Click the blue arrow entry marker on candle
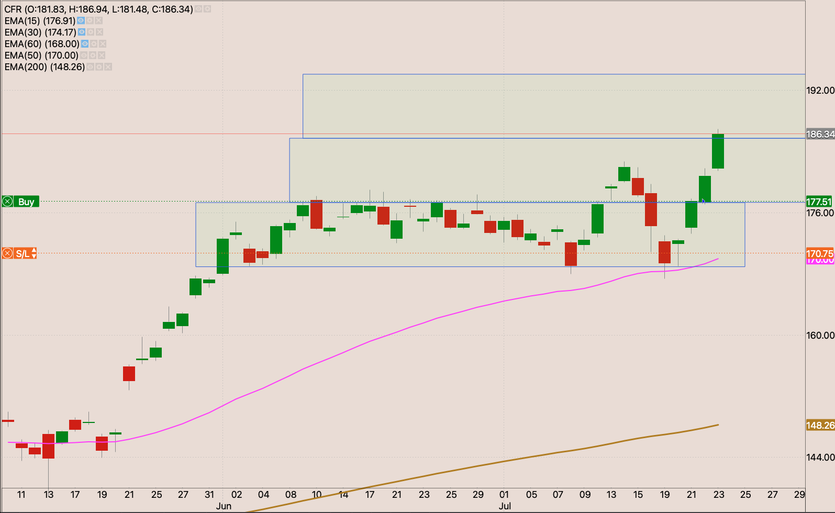The height and width of the screenshot is (513, 835). point(704,201)
